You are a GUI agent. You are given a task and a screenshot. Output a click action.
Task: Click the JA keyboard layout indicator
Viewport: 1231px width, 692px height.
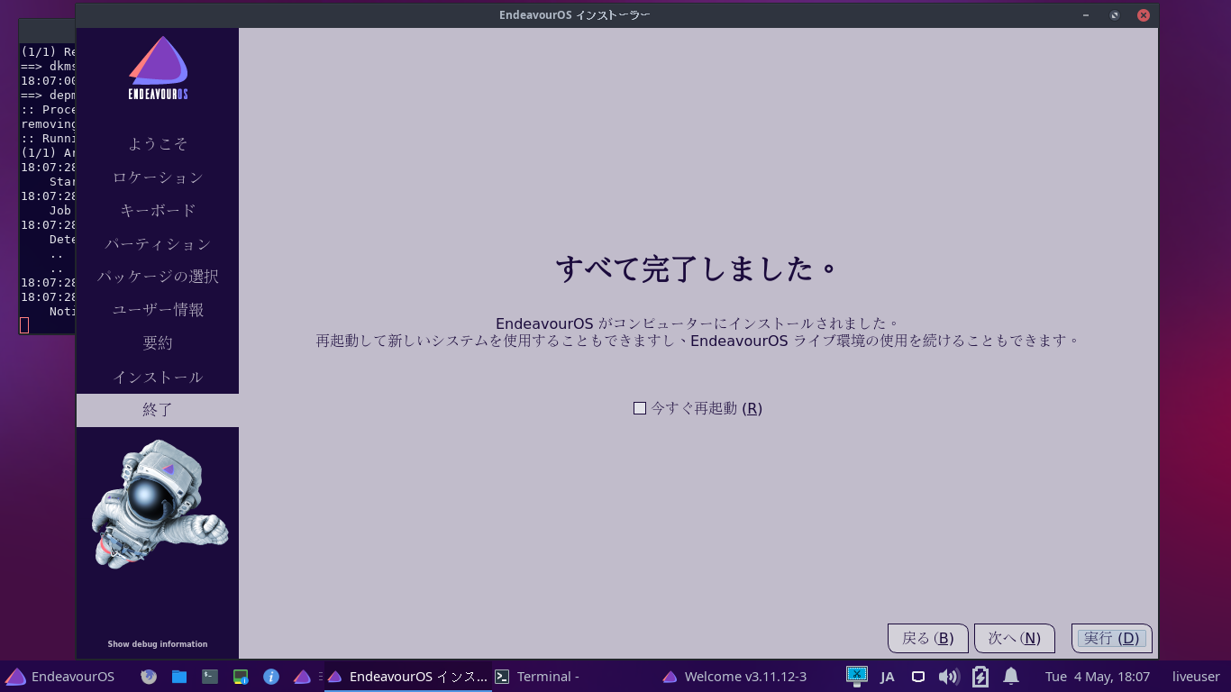[887, 677]
